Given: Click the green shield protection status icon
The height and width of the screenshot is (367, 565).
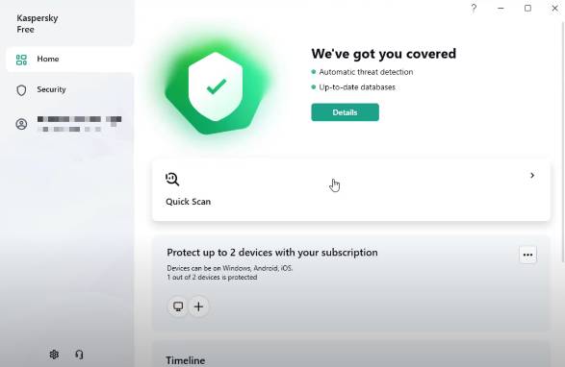Looking at the screenshot, I should [217, 87].
